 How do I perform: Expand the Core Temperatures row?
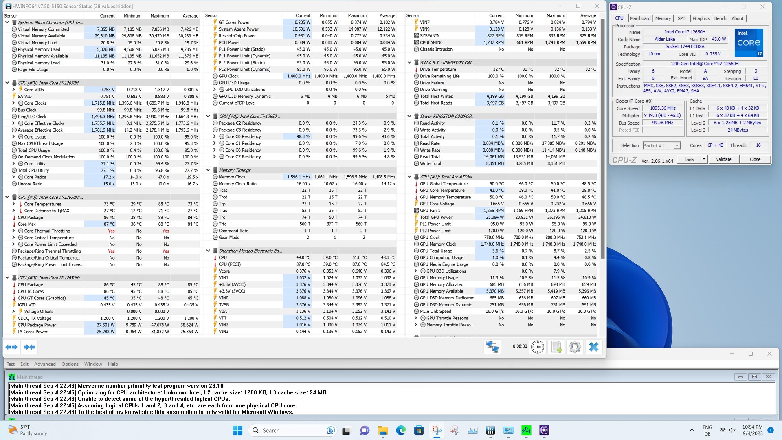point(13,204)
